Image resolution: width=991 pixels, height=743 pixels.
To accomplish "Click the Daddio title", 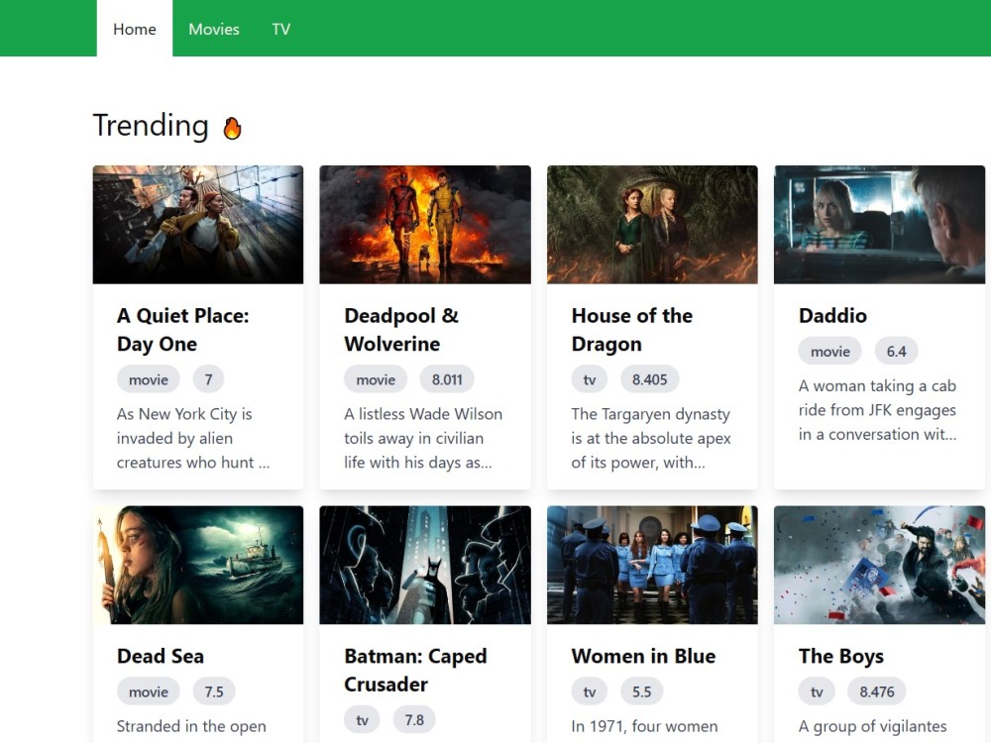I will (x=832, y=315).
